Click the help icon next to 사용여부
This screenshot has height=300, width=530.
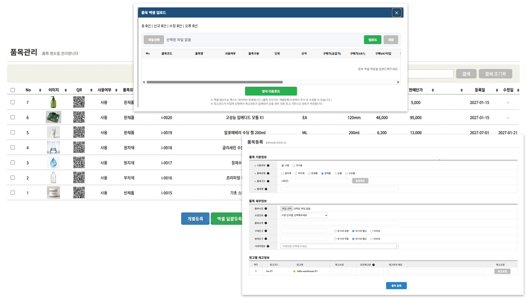click(x=268, y=165)
